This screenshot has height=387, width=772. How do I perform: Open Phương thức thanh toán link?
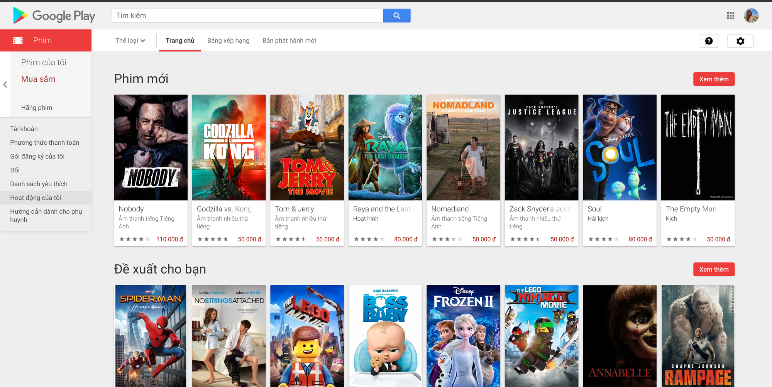pyautogui.click(x=45, y=142)
